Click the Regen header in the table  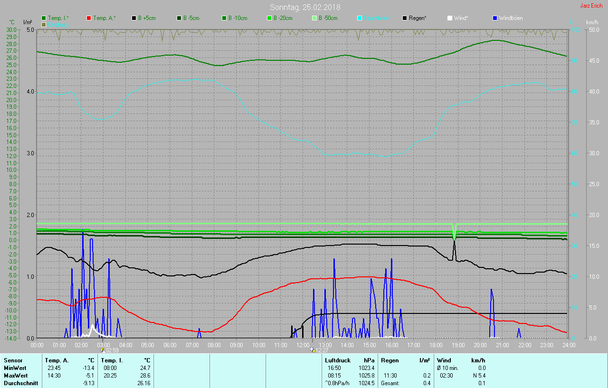389,360
